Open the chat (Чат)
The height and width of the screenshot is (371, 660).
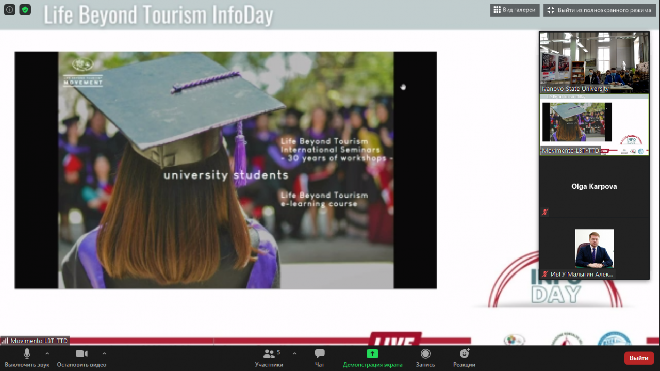click(x=320, y=358)
